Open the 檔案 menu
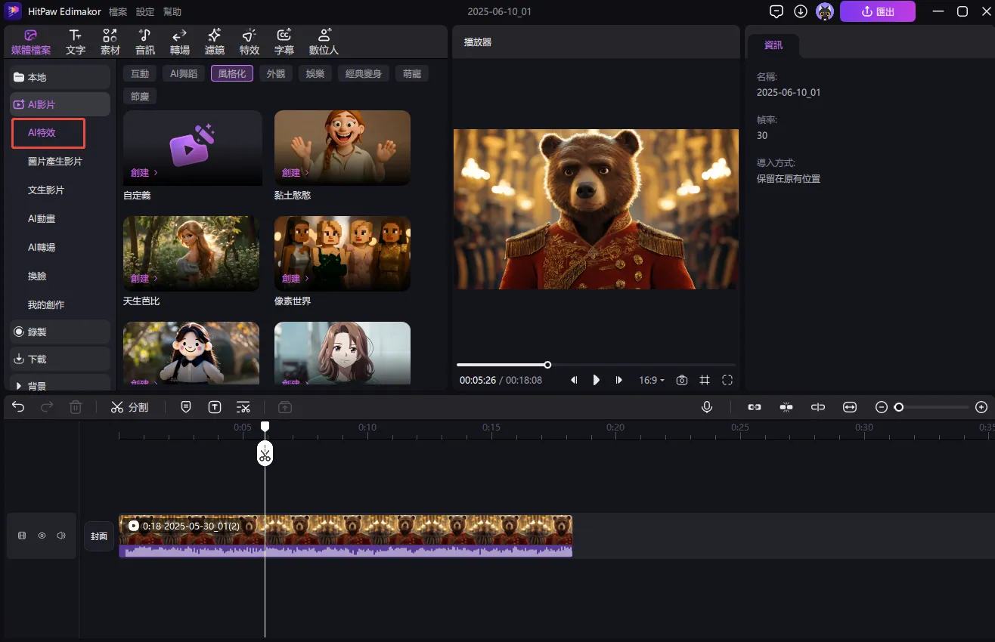This screenshot has width=995, height=642. (118, 11)
